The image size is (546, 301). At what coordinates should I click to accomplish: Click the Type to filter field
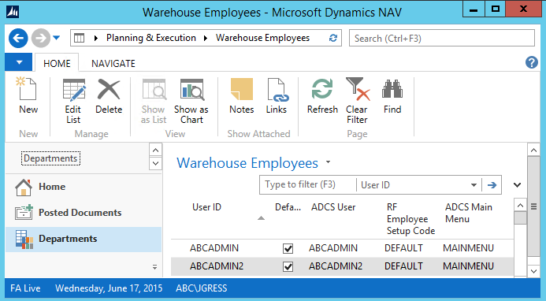pyautogui.click(x=308, y=184)
